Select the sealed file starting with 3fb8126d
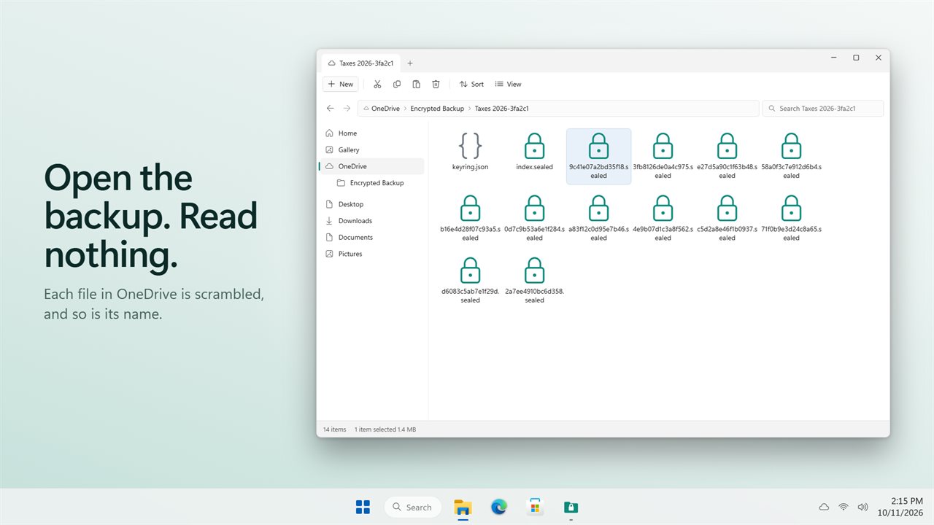 (x=663, y=156)
